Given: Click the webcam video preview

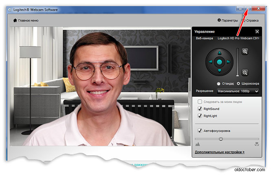Looking at the screenshot, I should click(100, 86).
